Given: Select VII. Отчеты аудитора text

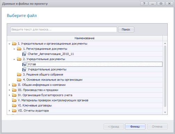Looking at the screenshot, I should (x=33, y=111).
